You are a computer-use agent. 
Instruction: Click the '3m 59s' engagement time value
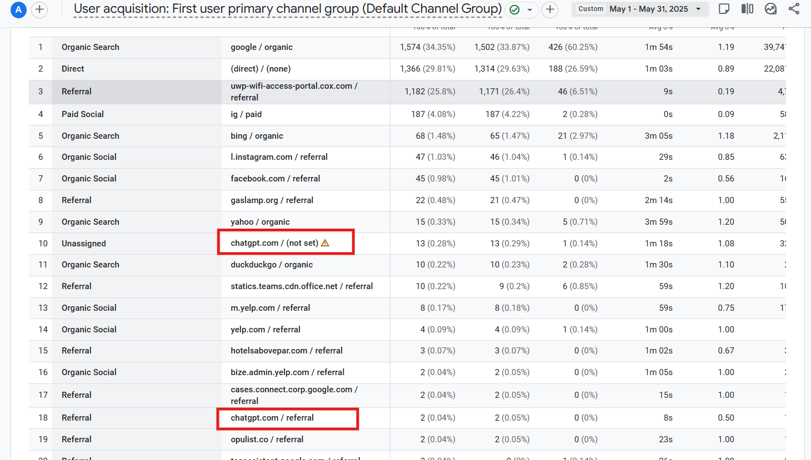pos(659,222)
